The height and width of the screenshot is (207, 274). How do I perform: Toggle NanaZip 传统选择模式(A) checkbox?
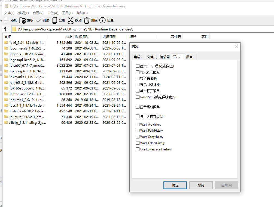[138, 97]
